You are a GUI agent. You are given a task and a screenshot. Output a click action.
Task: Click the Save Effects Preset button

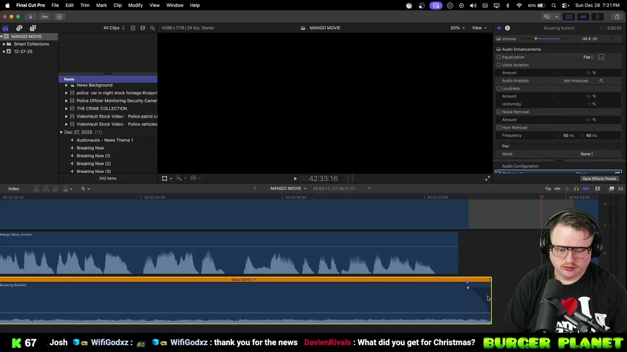point(599,178)
